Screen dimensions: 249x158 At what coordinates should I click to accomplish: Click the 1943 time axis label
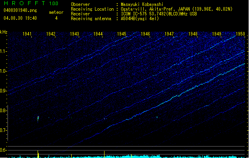click(x=74, y=34)
